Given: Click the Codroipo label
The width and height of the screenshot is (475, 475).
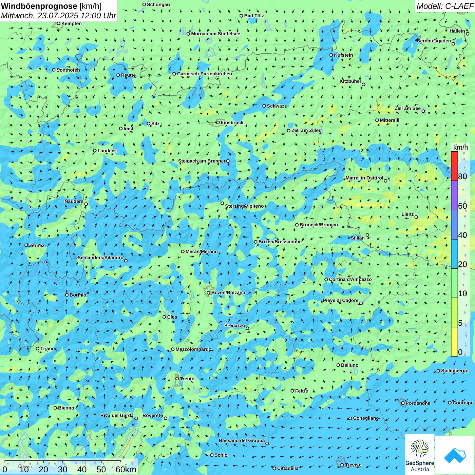Looking at the screenshot, I should 463,403.
